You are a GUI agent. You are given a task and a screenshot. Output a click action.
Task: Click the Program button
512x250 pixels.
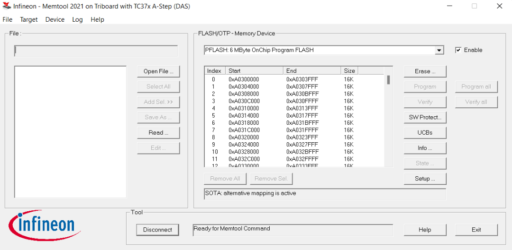pyautogui.click(x=425, y=86)
